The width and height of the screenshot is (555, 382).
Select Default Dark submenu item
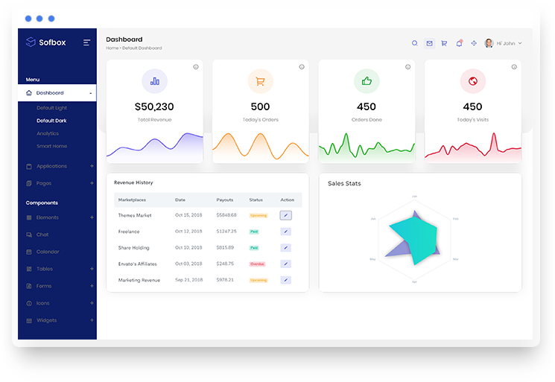coord(51,121)
